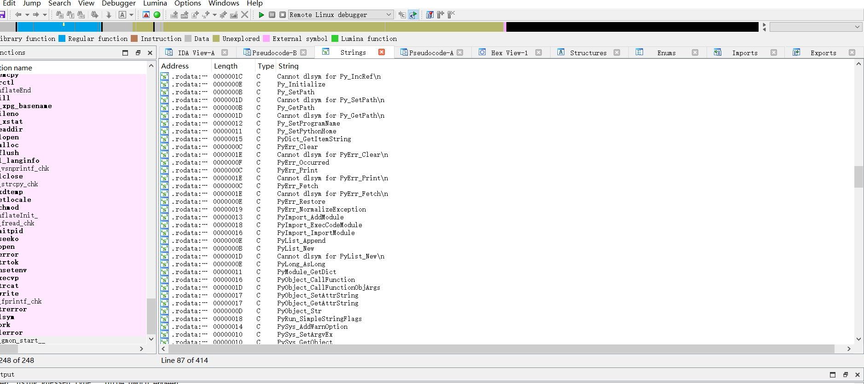Click the pencil edit toolbar icon

tap(234, 15)
